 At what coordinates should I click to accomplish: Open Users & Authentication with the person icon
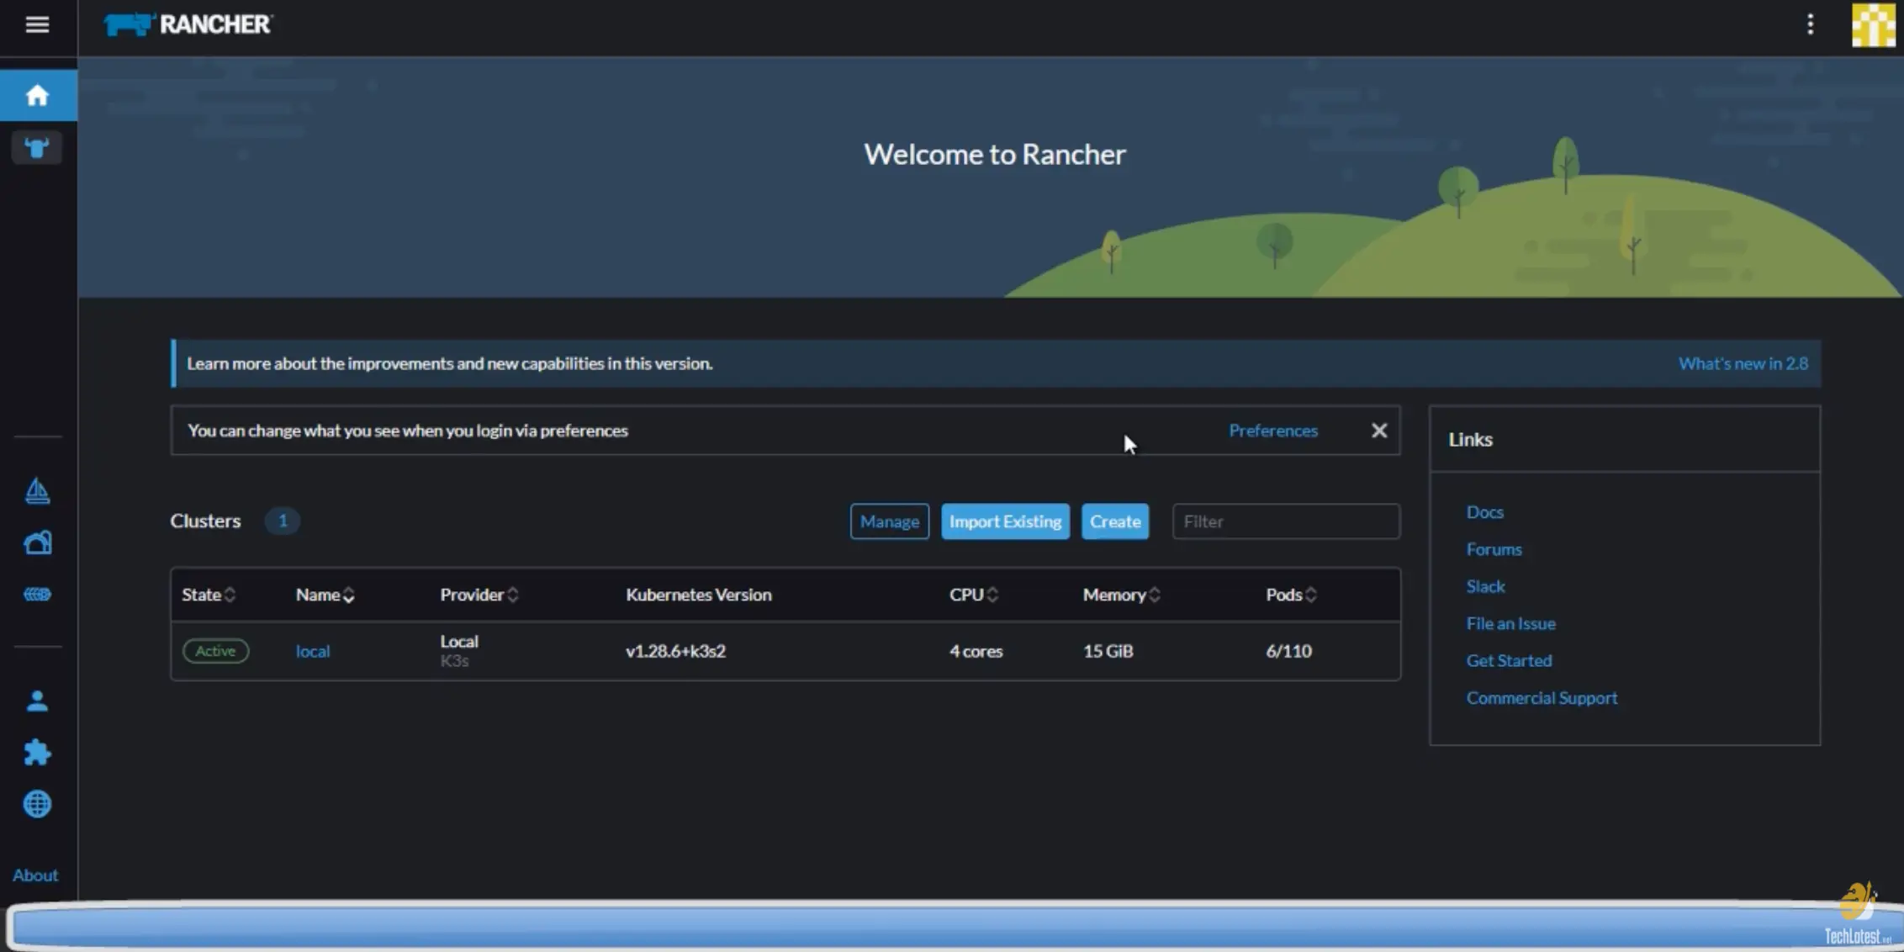point(38,701)
